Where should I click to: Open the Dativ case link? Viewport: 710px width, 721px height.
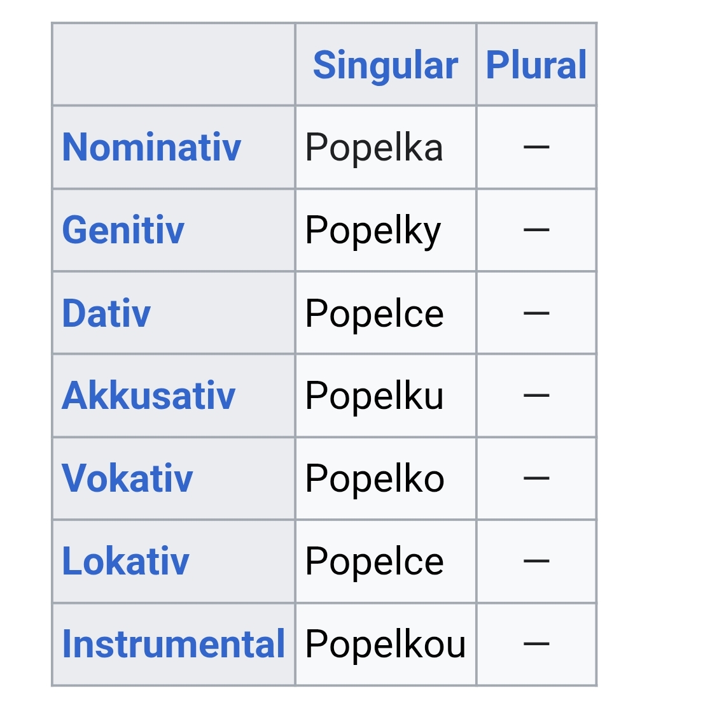[106, 313]
